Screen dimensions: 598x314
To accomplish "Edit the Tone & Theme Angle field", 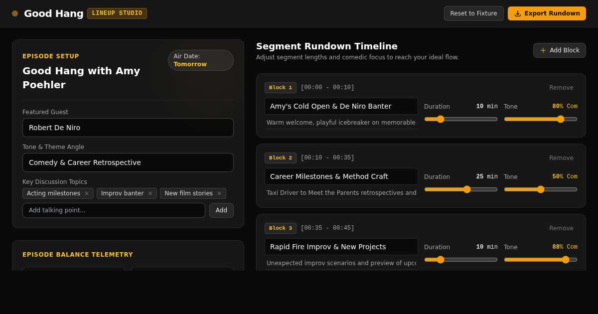I will coord(128,162).
